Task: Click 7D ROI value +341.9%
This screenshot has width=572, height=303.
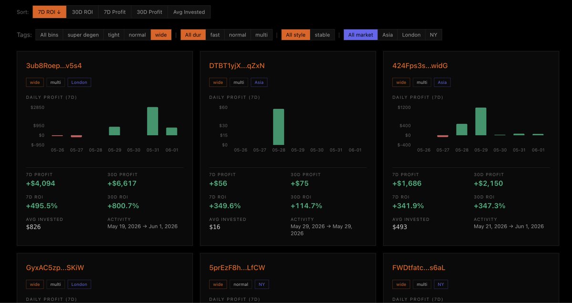Action: coord(408,206)
